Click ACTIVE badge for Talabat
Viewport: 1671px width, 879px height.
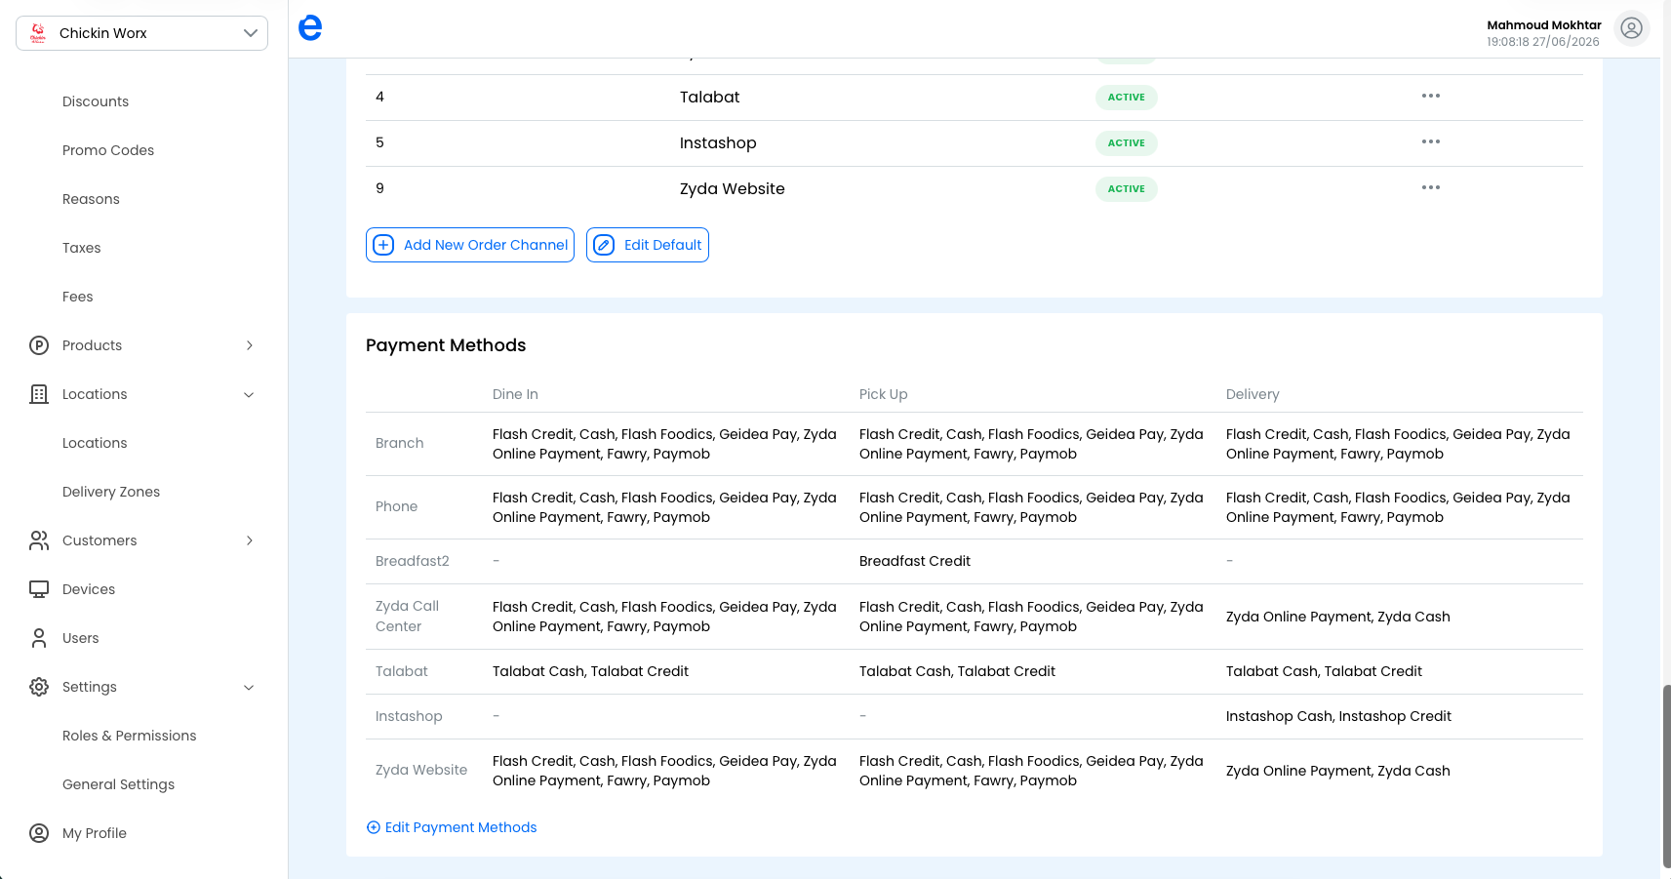[x=1127, y=98]
